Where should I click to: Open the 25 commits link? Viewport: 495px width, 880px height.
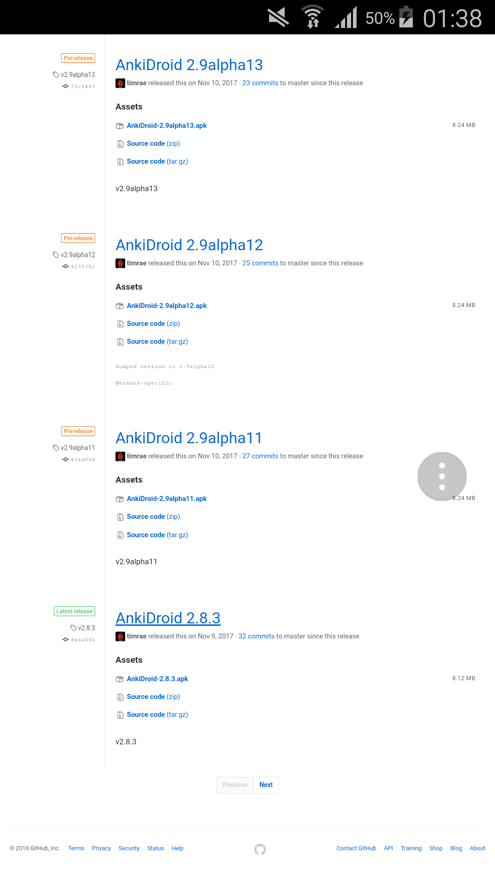260,263
